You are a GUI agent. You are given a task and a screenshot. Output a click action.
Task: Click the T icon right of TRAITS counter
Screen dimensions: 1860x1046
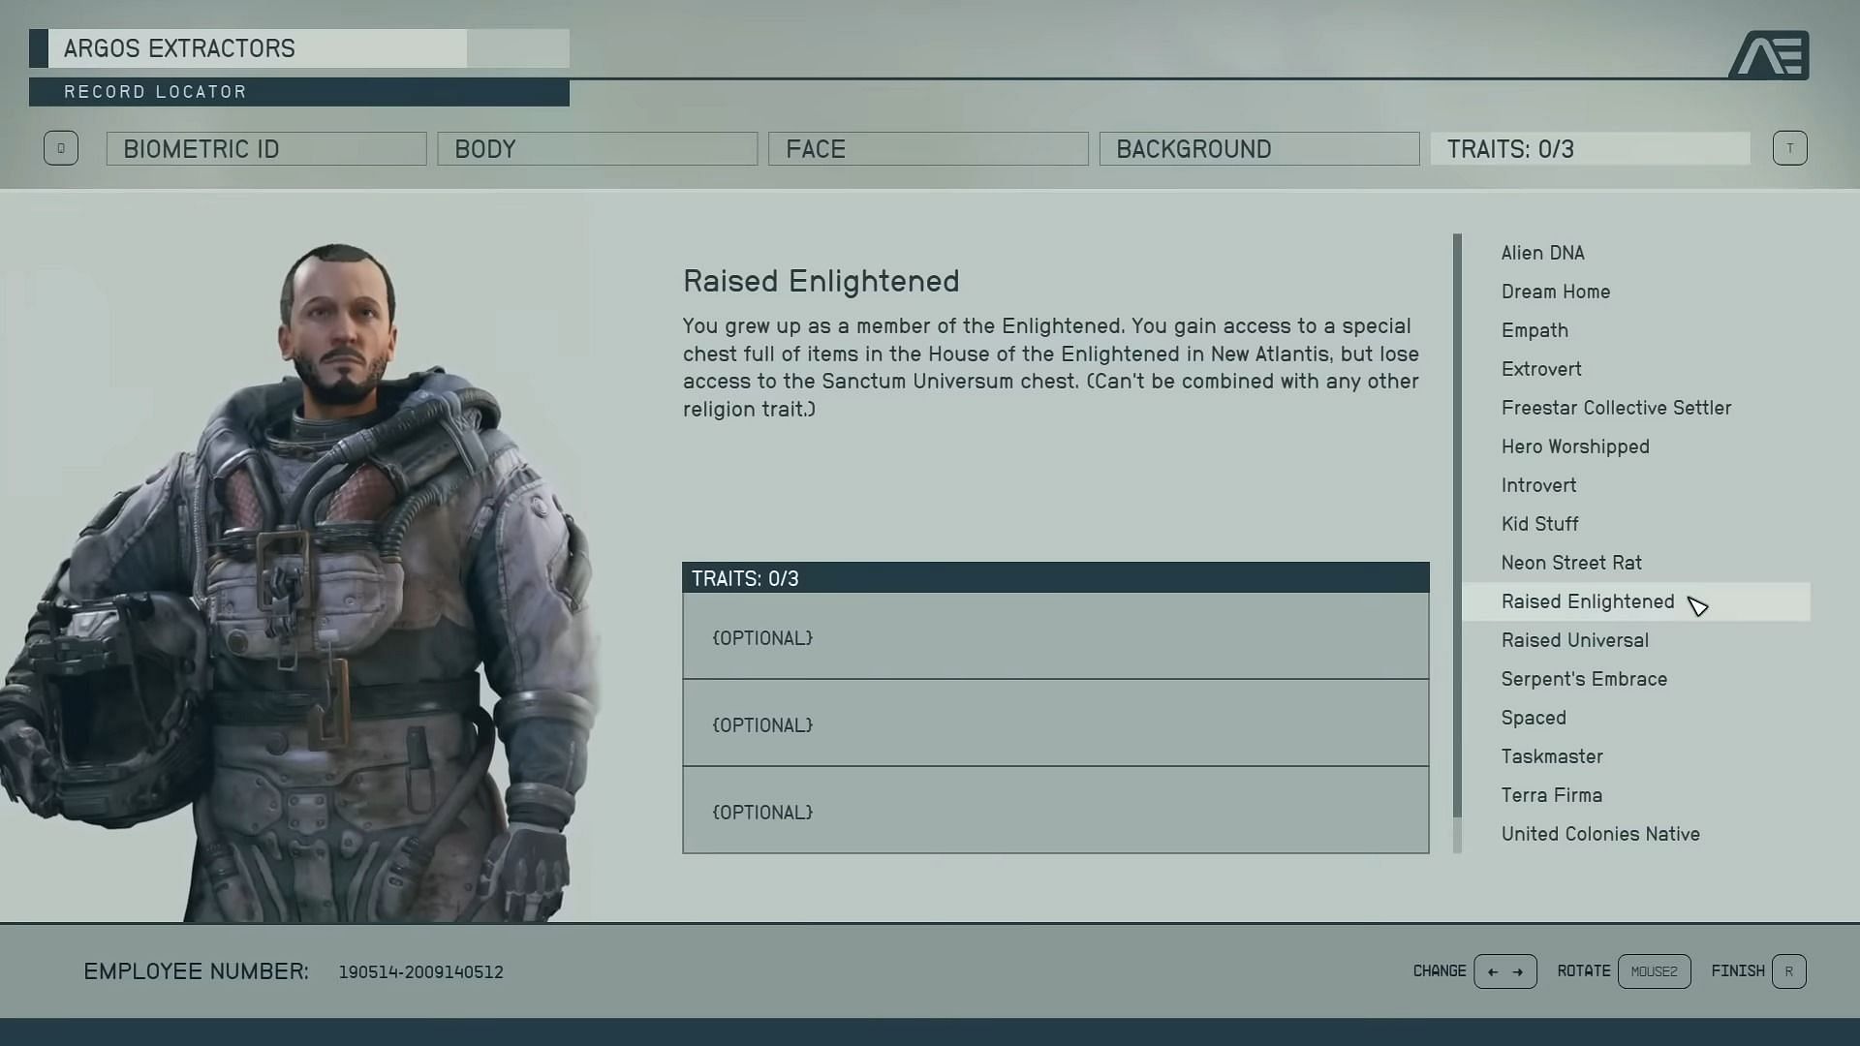tap(1788, 148)
